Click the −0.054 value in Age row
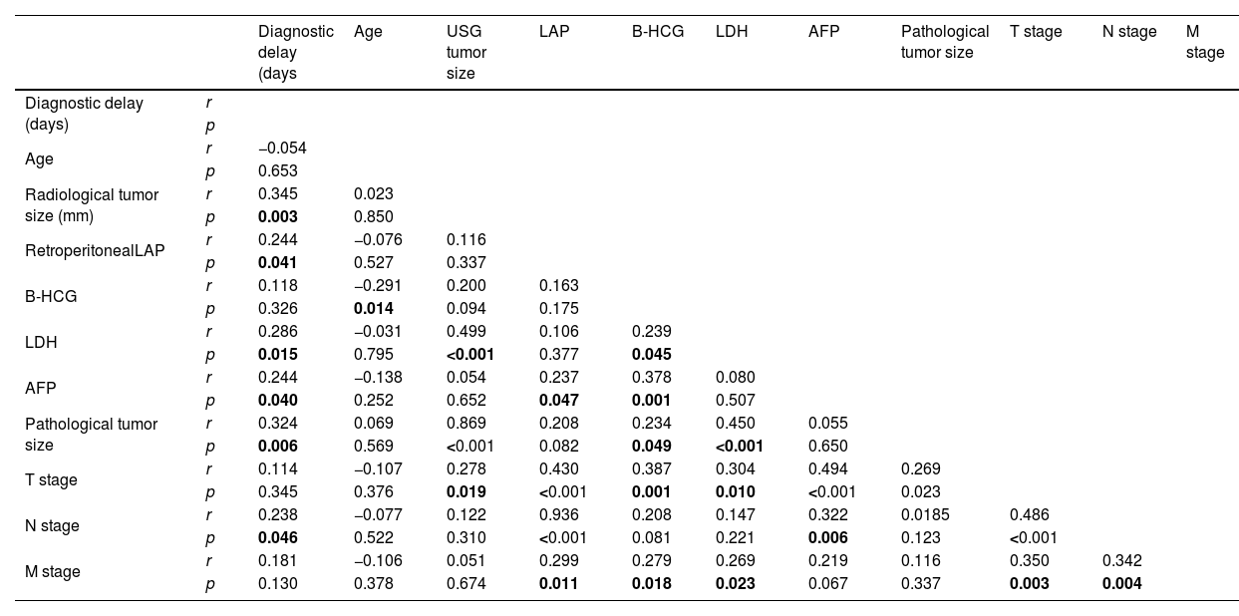This screenshot has height=616, width=1239. pyautogui.click(x=282, y=149)
